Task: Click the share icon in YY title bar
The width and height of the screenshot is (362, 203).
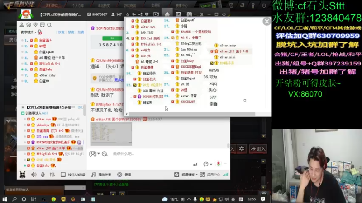Action: point(140,14)
